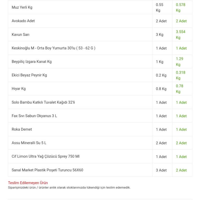Select Ekici Beyaz Peynir Kg product

[29, 75]
